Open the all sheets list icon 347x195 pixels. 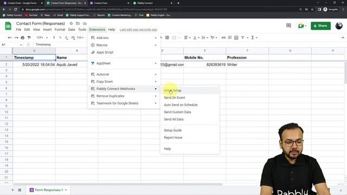[x=20, y=190]
